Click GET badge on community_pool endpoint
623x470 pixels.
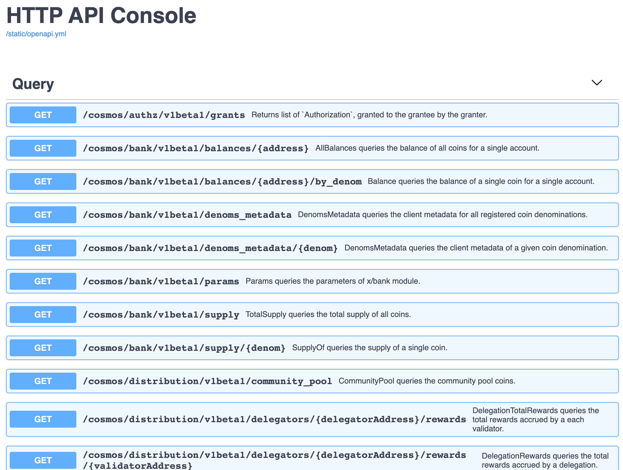tap(42, 381)
